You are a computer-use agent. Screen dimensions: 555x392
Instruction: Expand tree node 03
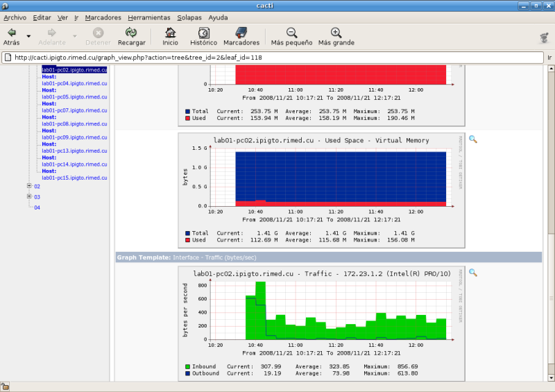click(x=29, y=196)
